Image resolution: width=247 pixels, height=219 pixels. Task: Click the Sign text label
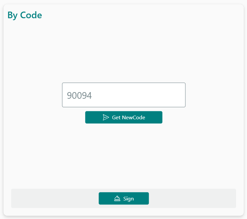tap(128, 199)
